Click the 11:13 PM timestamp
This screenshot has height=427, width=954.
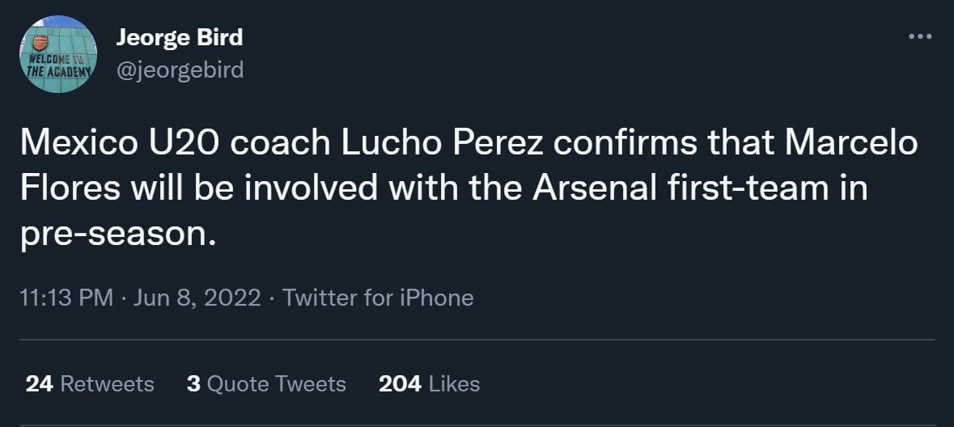(66, 298)
